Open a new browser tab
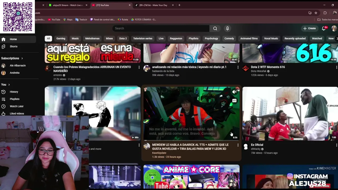The image size is (338, 190). pyautogui.click(x=179, y=5)
